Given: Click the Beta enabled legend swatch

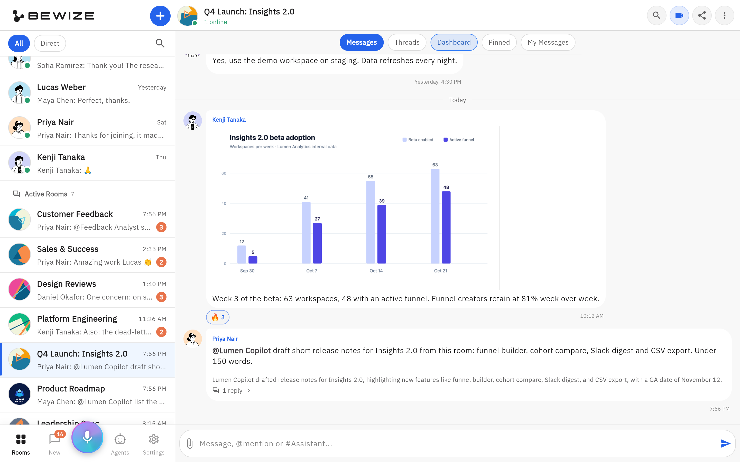Looking at the screenshot, I should 404,140.
